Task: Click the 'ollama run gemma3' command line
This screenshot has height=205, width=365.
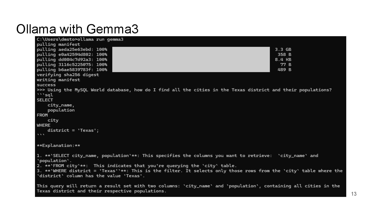Action: [x=80, y=39]
